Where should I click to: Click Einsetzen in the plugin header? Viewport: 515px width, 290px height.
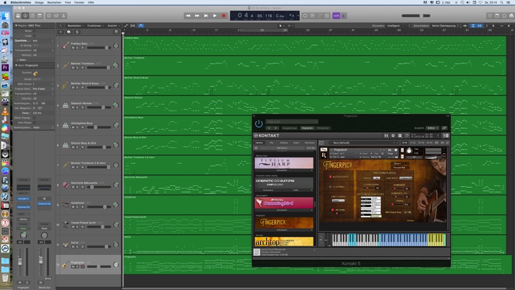point(323,128)
